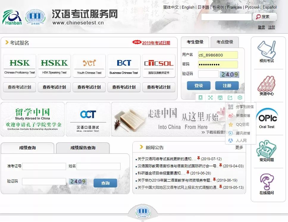The image size is (288, 222).
Task: Open the 2019年考试日期 link
Action: (156, 43)
